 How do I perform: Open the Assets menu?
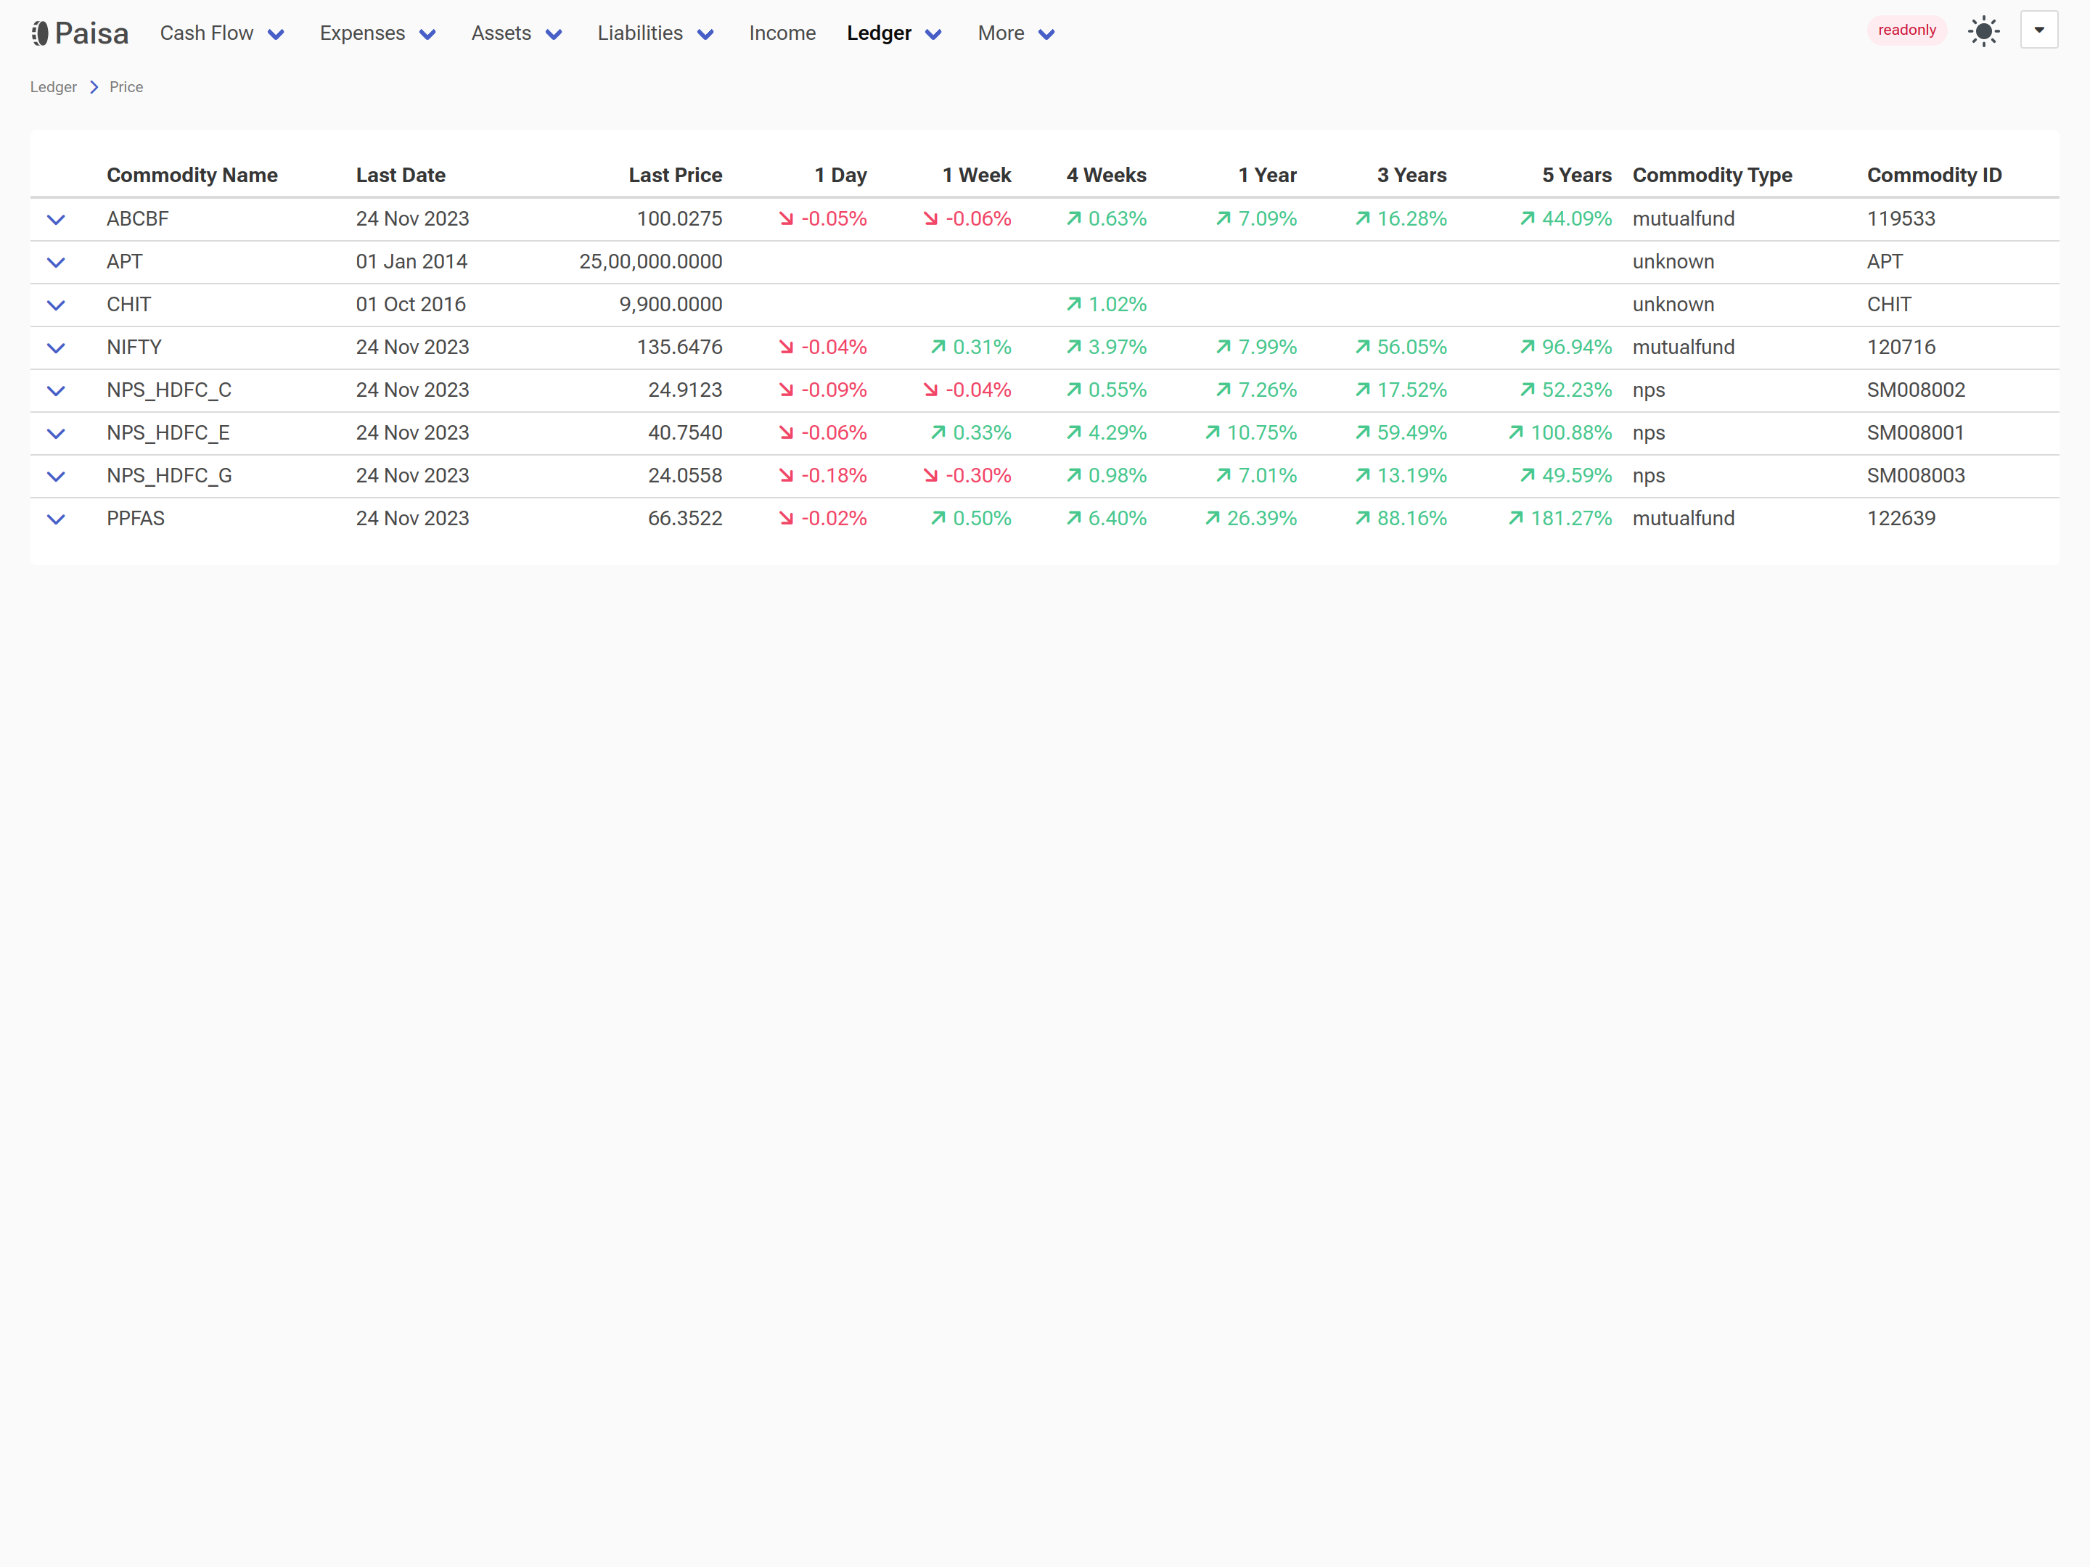click(517, 33)
